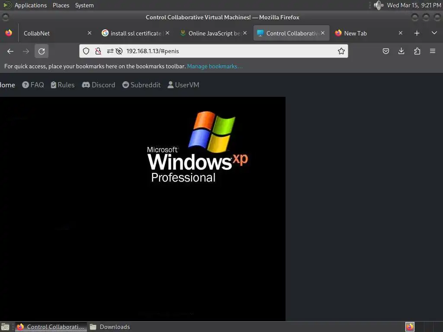Screen dimensions: 443x332
Task: Click the volume speaker icon in panel
Action: click(378, 5)
